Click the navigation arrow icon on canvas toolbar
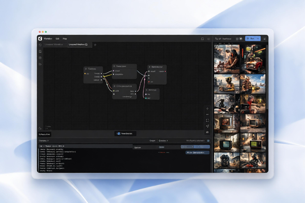The width and height of the screenshot is (305, 203). point(207,126)
